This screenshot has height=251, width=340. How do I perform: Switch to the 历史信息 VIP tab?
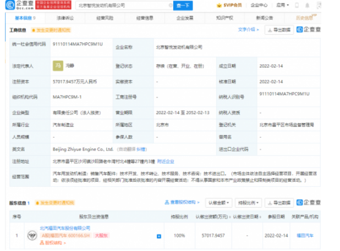pos(305,18)
